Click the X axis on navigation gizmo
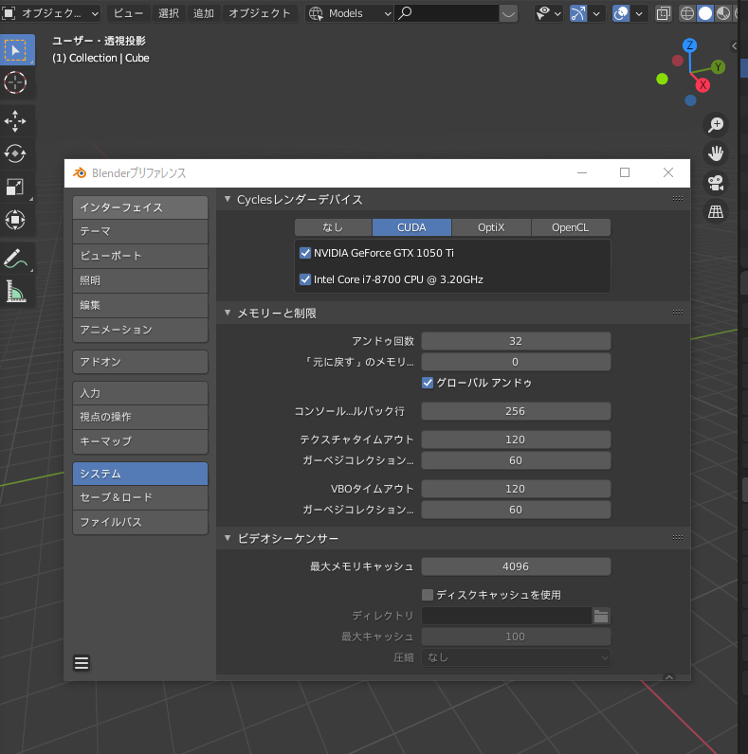The height and width of the screenshot is (754, 748). pos(702,85)
